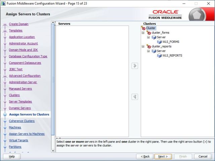
Task: Go to Application Location step
Action: coord(22,37)
